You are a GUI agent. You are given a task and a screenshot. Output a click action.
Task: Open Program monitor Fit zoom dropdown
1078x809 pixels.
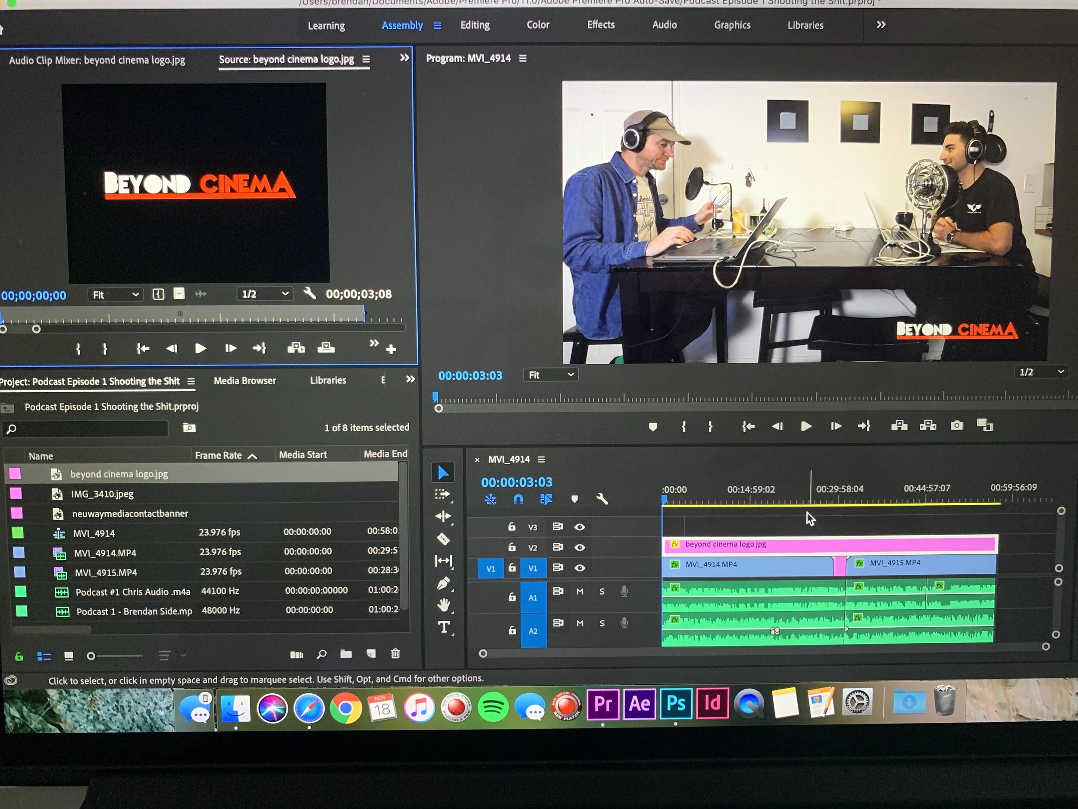551,375
